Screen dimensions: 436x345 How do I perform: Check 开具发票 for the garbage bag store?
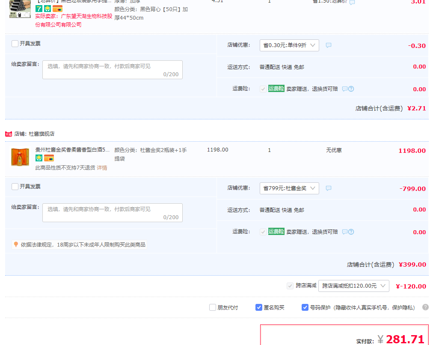tap(15, 44)
